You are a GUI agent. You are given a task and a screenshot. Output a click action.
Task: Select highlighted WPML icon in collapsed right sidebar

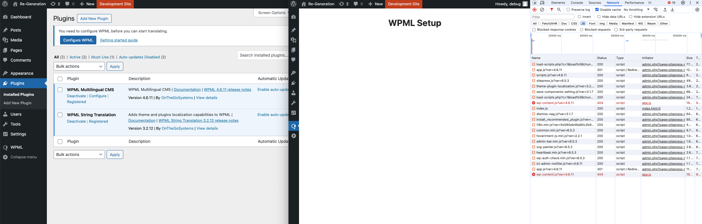[293, 126]
